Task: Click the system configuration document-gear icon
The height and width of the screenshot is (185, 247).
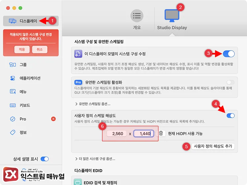Action: coord(78,54)
